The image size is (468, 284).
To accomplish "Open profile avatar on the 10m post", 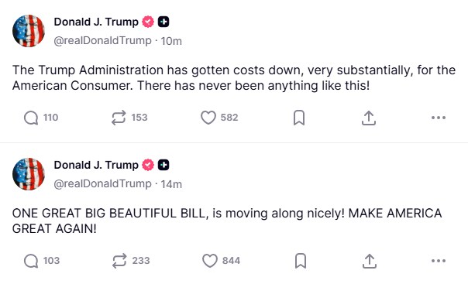I will click(x=29, y=31).
